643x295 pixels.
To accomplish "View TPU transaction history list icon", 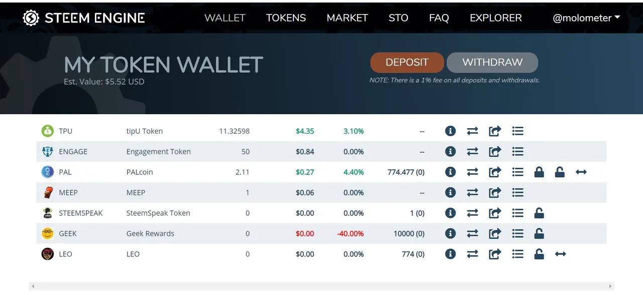I will tap(518, 131).
